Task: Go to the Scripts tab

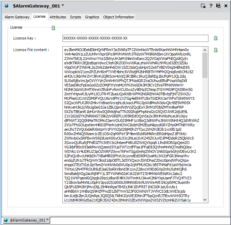Action: (x=75, y=17)
